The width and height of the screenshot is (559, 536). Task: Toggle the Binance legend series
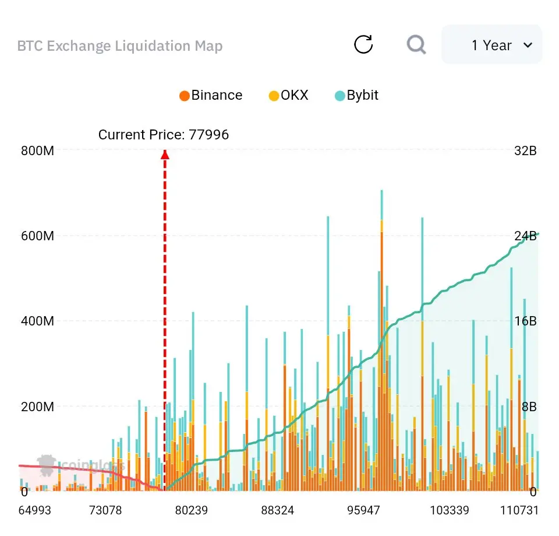coord(211,95)
